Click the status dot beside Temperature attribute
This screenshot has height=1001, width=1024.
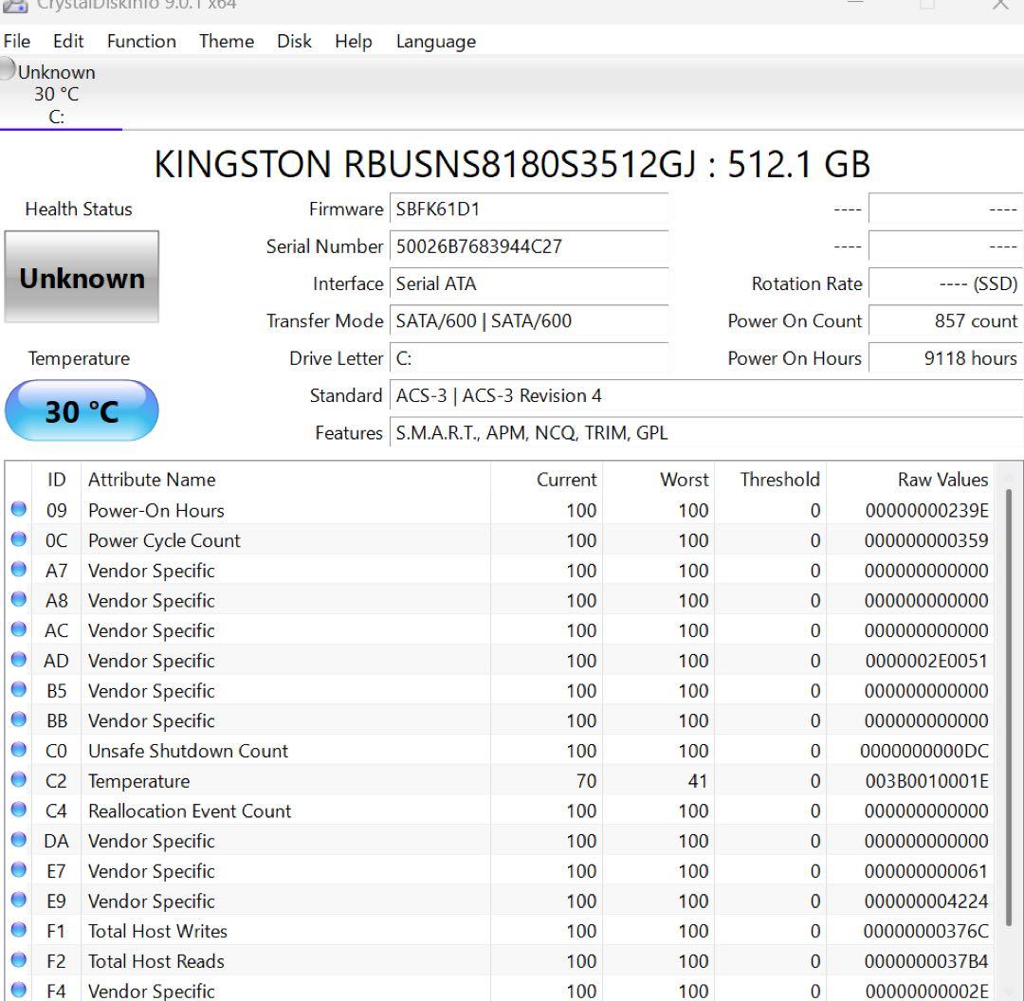[x=18, y=781]
